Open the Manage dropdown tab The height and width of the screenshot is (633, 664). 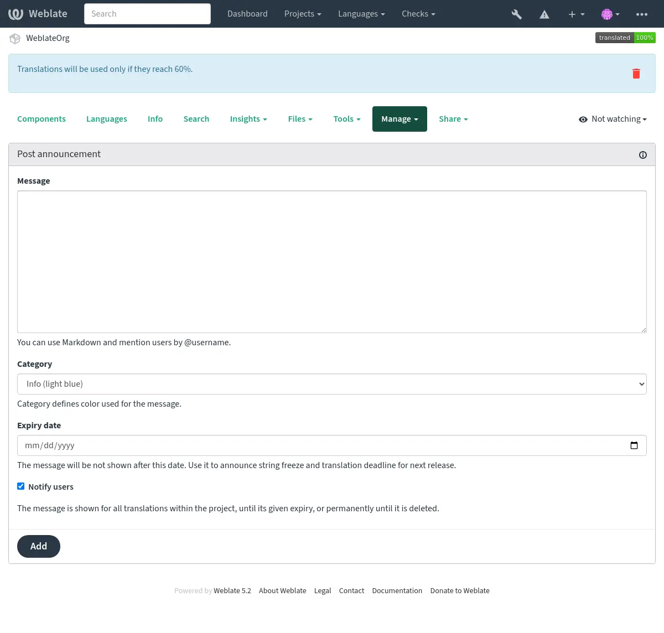tap(400, 119)
